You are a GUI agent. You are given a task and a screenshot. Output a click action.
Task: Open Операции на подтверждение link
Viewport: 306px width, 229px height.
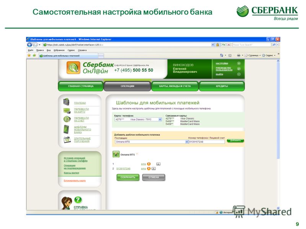(75, 167)
